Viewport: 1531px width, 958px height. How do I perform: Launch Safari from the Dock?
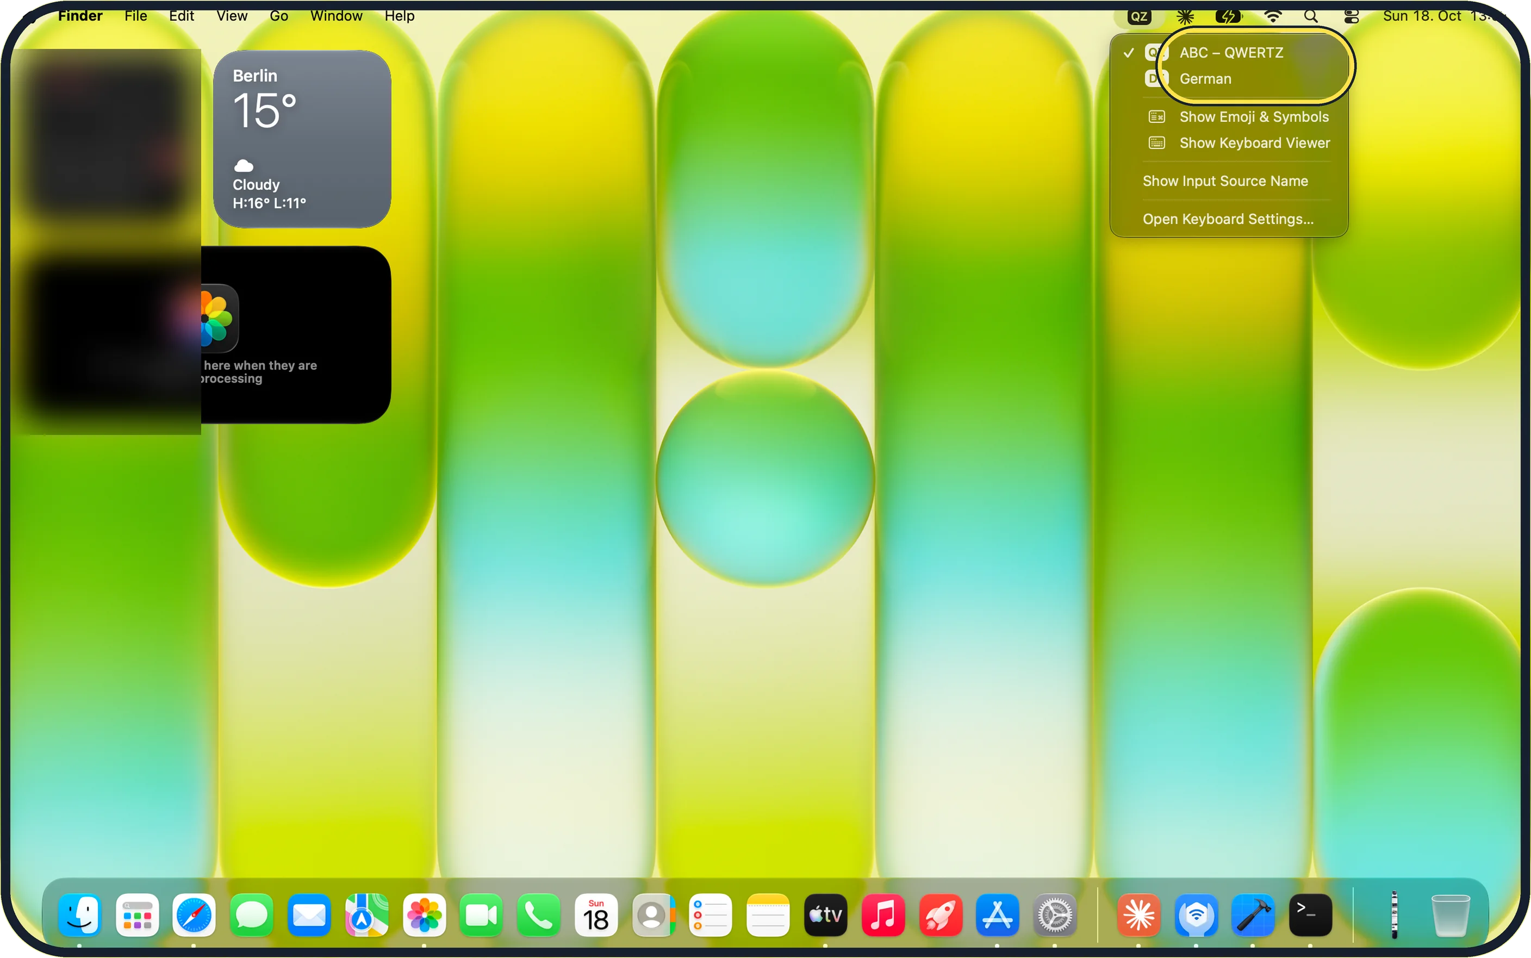tap(194, 915)
